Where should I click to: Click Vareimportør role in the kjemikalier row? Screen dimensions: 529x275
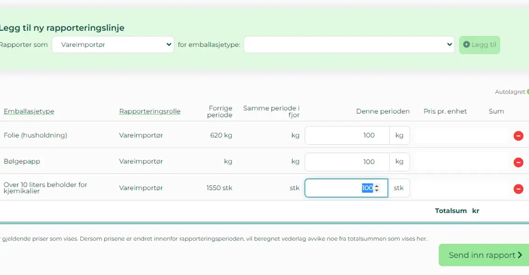(x=141, y=188)
